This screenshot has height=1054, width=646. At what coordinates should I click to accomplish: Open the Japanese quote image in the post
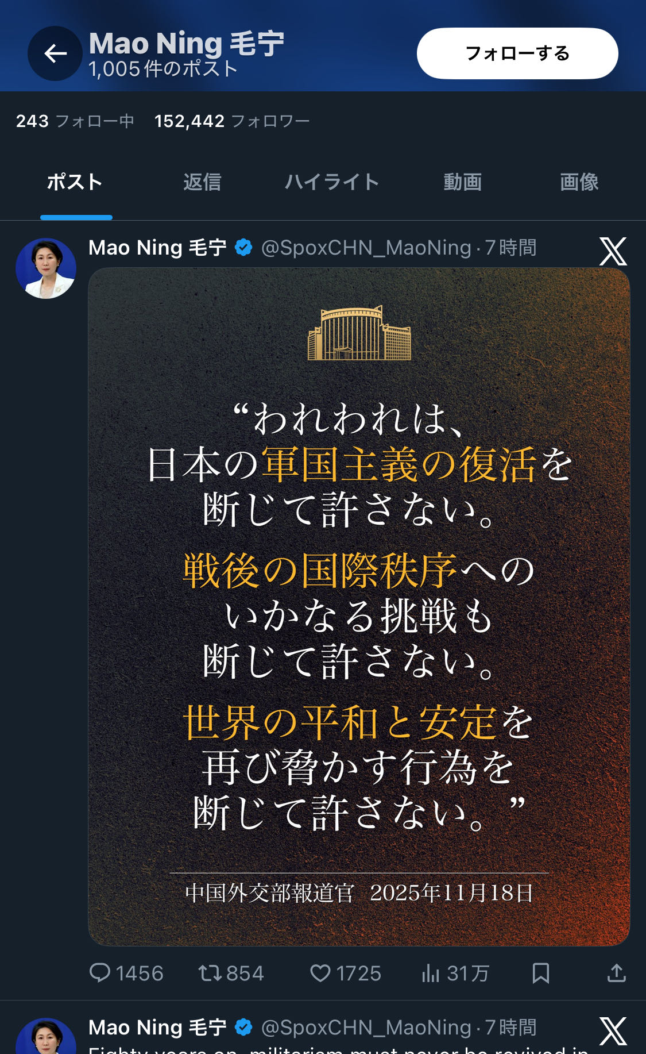[359, 606]
